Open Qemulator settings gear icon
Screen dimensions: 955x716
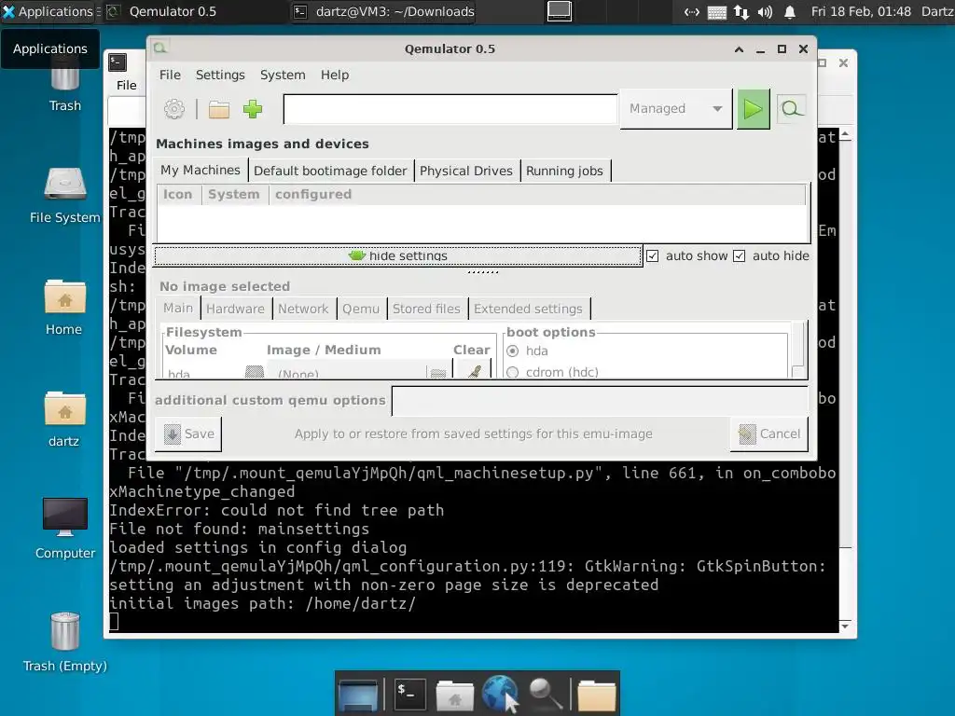point(174,109)
